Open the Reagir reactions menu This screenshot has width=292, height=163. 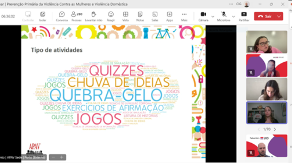click(111, 16)
